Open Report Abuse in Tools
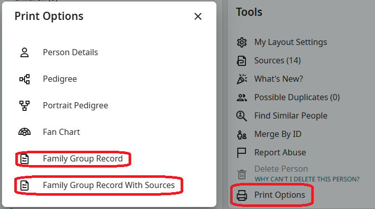375x209 pixels. click(x=280, y=152)
